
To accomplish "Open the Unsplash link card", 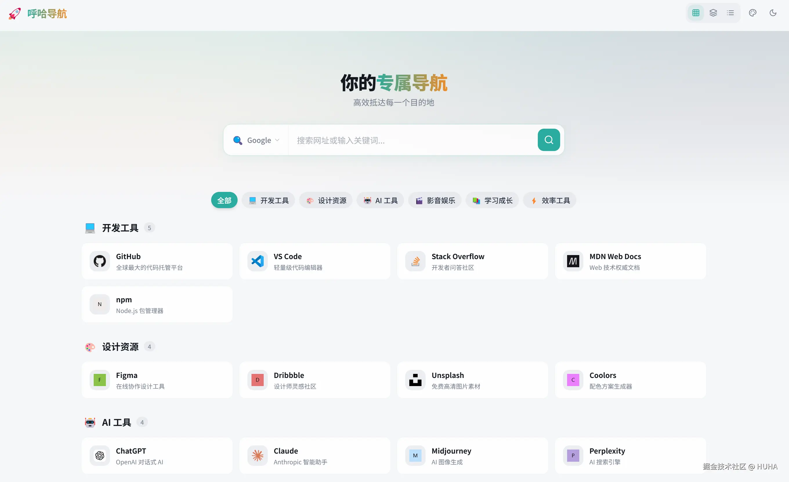I will (472, 380).
